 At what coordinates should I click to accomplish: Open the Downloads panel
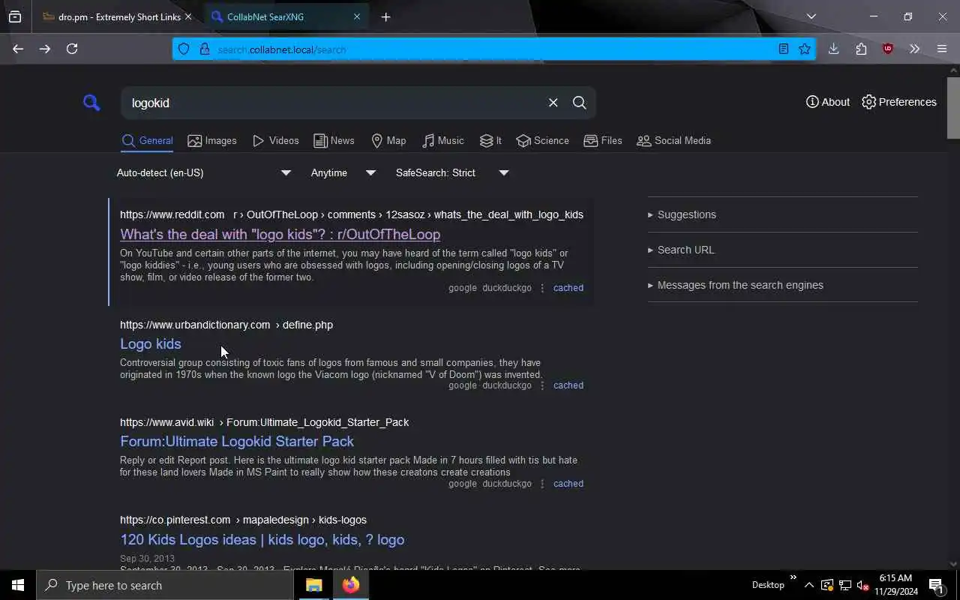[833, 49]
